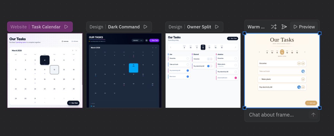This screenshot has width=334, height=136.
Task: Uncheck Shared Pay electricity bill blue checkmark
Action: pos(208,66)
